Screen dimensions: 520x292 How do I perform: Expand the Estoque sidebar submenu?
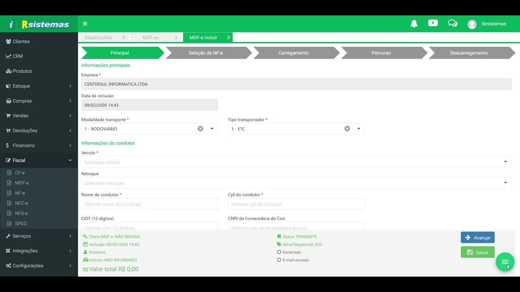tap(70, 86)
